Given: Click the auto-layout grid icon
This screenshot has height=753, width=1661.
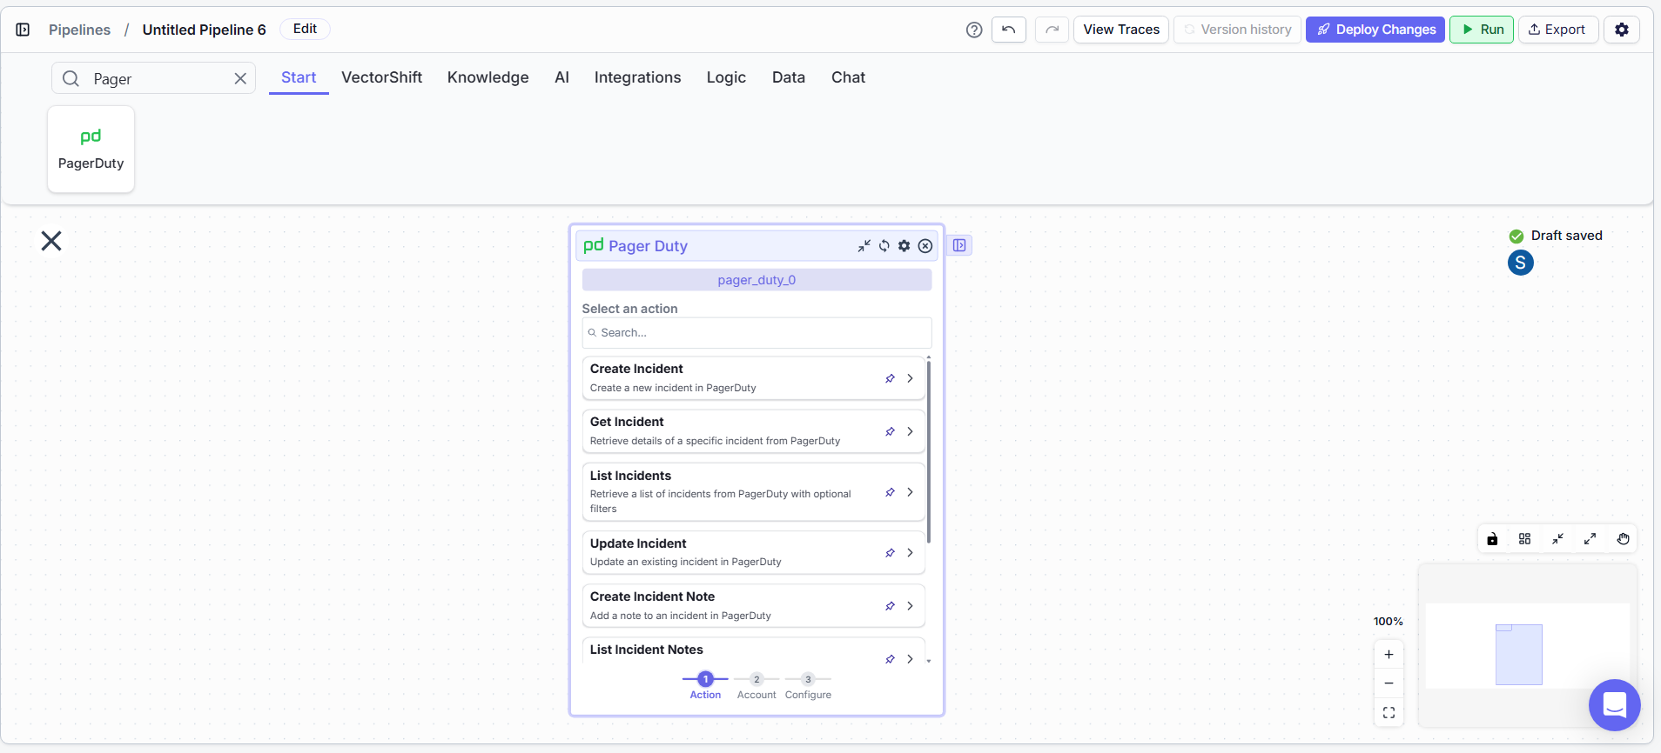Looking at the screenshot, I should [1524, 539].
